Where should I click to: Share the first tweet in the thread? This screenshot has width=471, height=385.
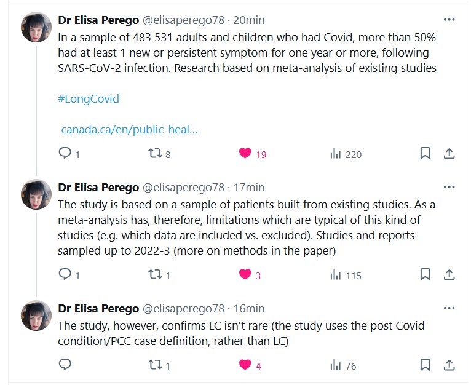(449, 154)
